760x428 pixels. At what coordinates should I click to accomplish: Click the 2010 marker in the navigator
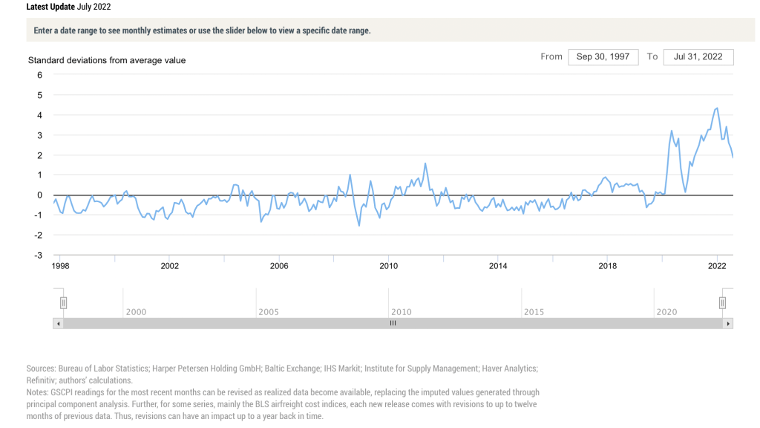tap(402, 312)
